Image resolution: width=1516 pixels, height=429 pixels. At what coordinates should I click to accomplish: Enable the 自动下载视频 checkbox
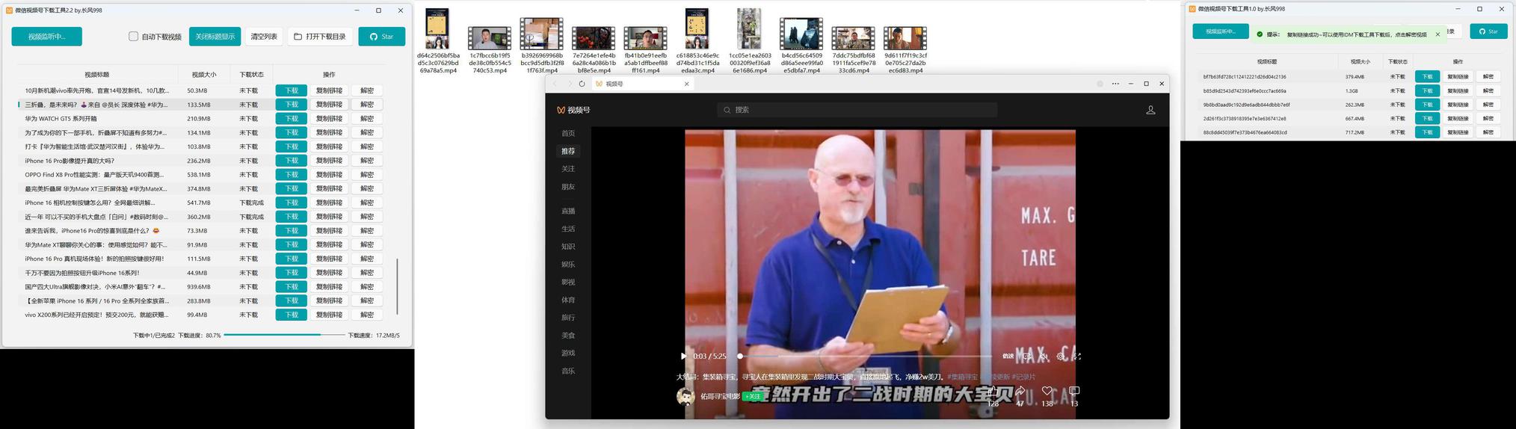coord(134,37)
